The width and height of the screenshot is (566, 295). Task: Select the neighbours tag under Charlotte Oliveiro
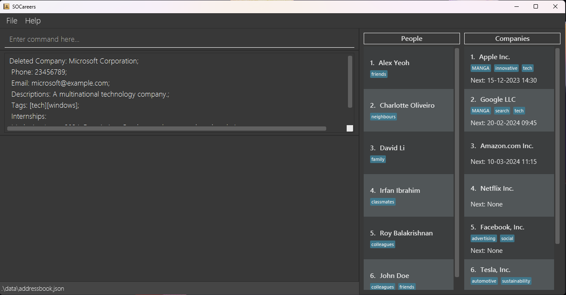coord(383,116)
